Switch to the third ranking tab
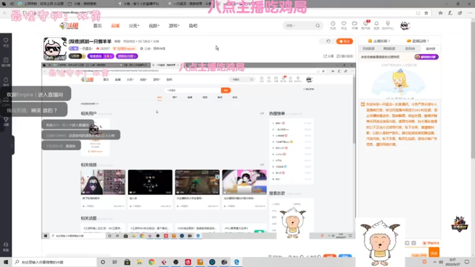475x267 pixels. coord(410,49)
